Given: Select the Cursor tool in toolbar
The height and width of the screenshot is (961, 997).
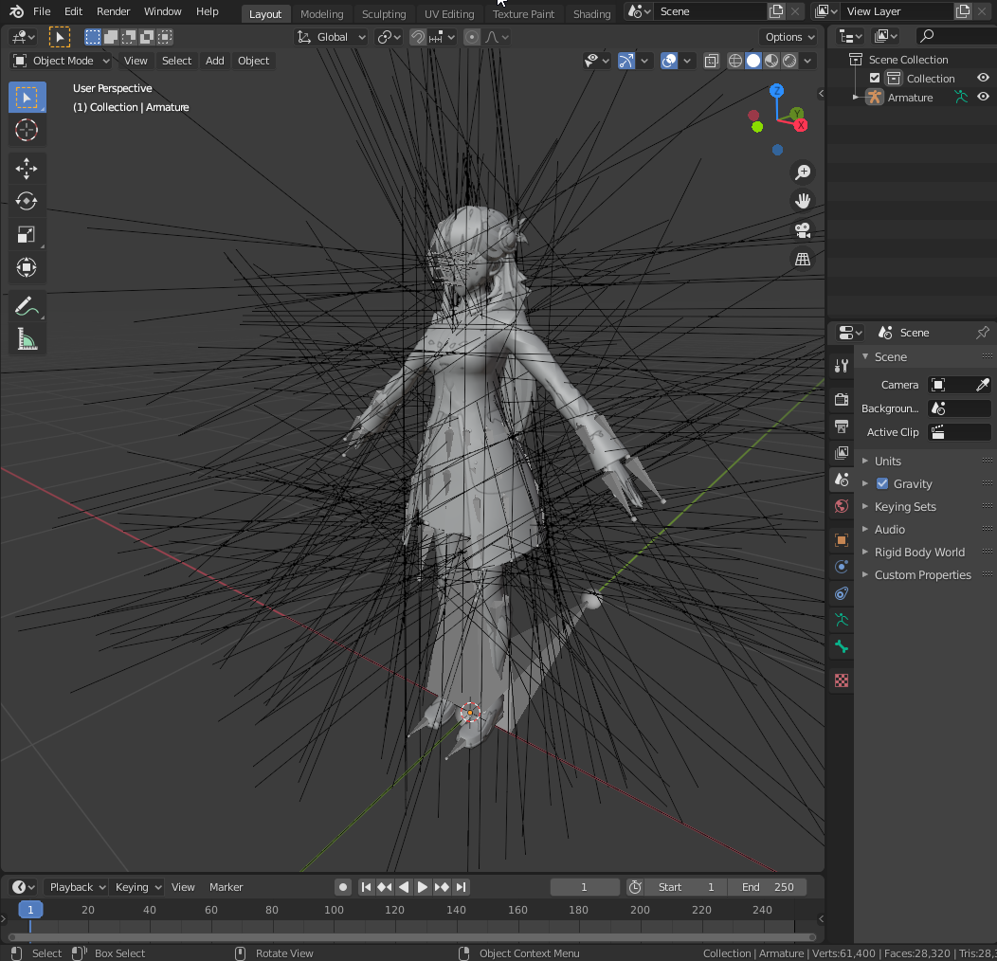Looking at the screenshot, I should [27, 131].
